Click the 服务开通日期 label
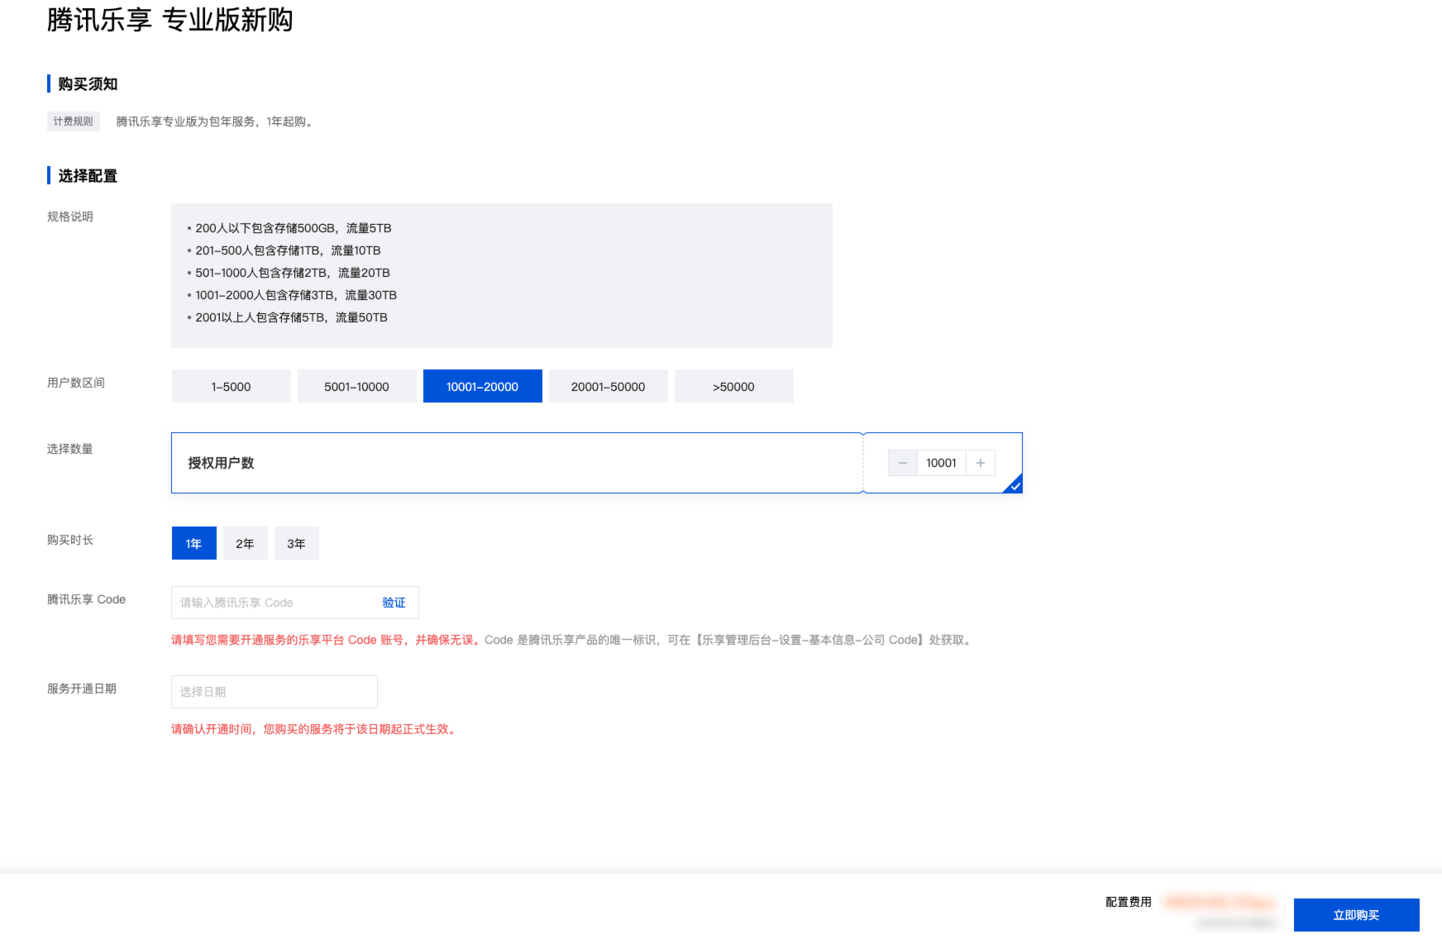This screenshot has height=939, width=1442. point(82,689)
